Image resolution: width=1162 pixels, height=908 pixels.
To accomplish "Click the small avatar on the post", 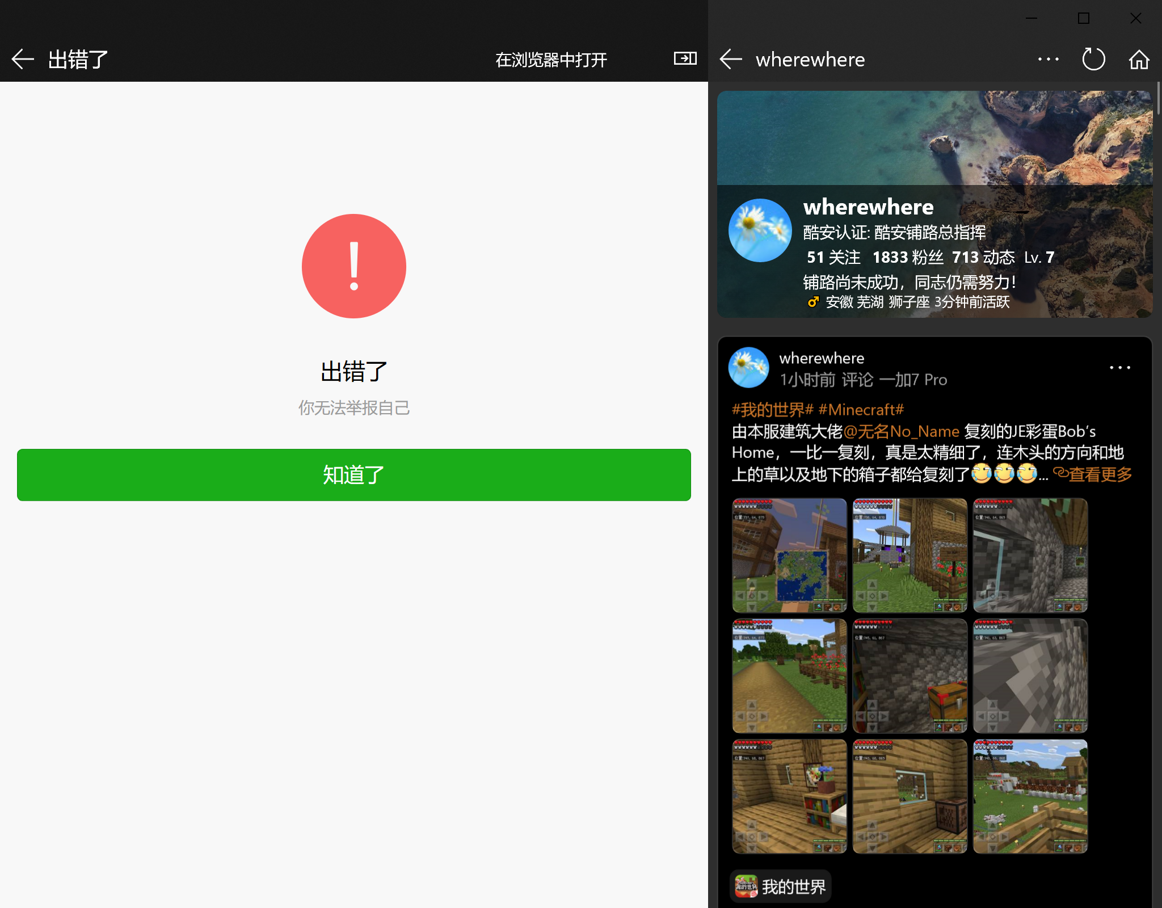I will [x=748, y=368].
